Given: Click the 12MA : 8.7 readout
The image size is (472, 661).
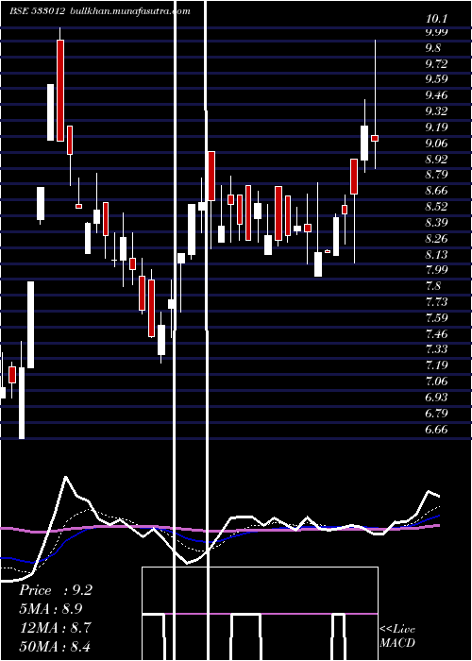Looking at the screenshot, I should coord(55,628).
